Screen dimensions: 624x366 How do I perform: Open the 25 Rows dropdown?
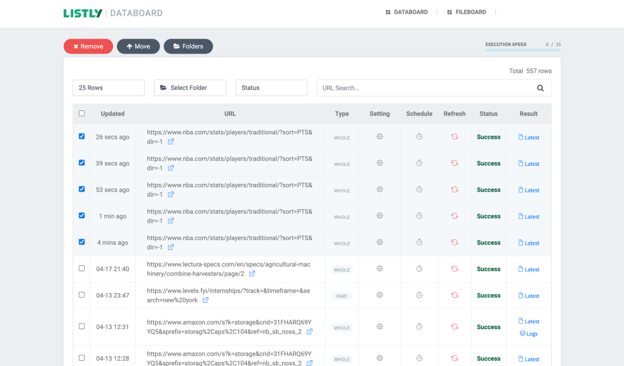(x=109, y=88)
